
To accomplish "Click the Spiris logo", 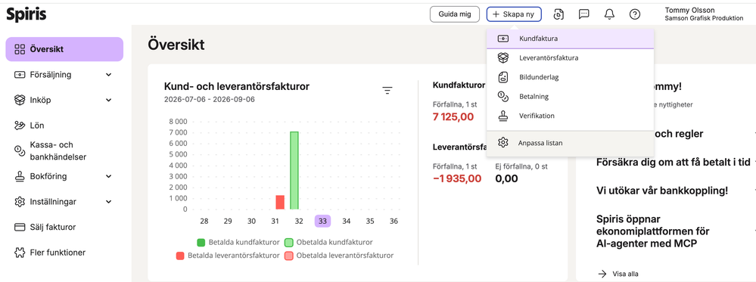I will pyautogui.click(x=26, y=14).
